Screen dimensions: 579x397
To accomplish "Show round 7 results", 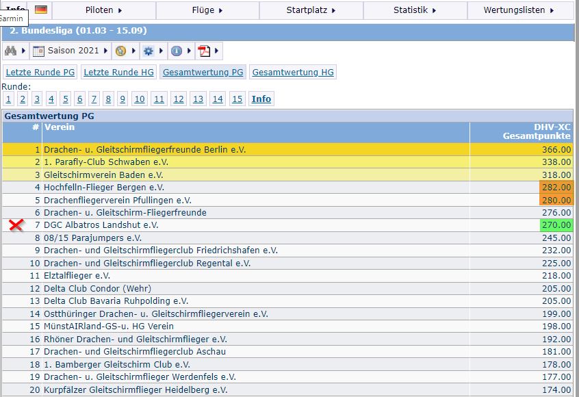I will (x=94, y=99).
